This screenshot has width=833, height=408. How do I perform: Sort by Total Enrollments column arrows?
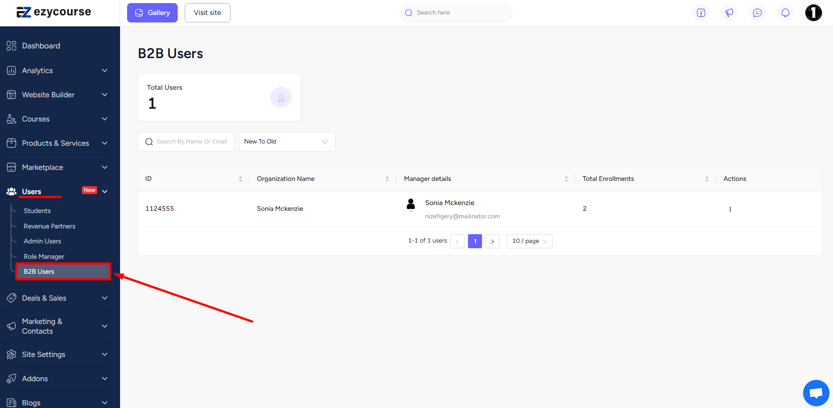pos(707,179)
